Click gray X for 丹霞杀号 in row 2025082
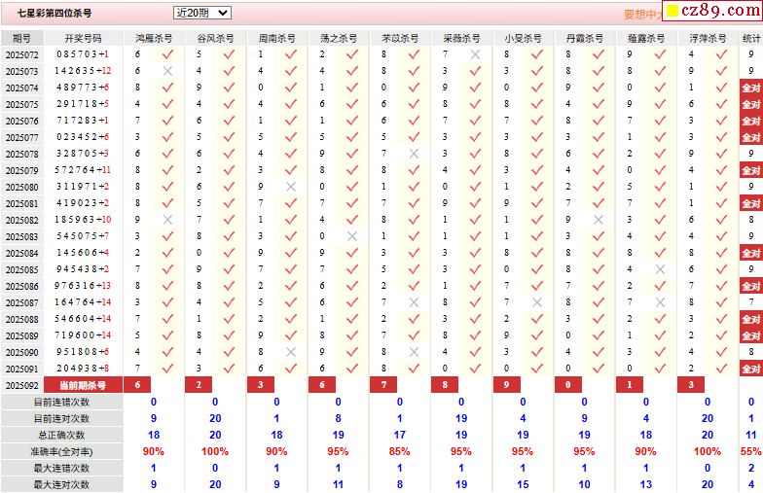The image size is (763, 493). (x=599, y=220)
